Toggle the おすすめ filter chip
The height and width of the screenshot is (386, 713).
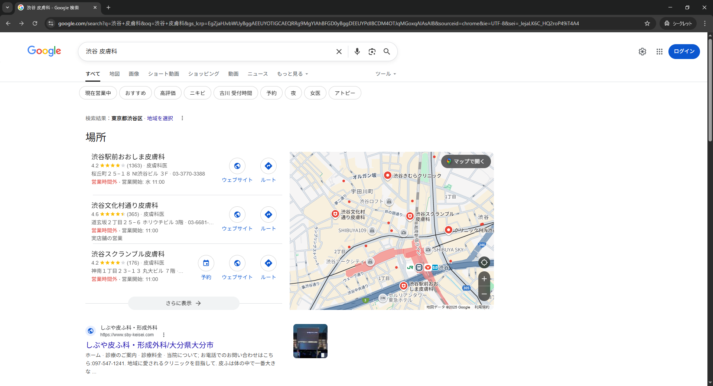(x=136, y=93)
